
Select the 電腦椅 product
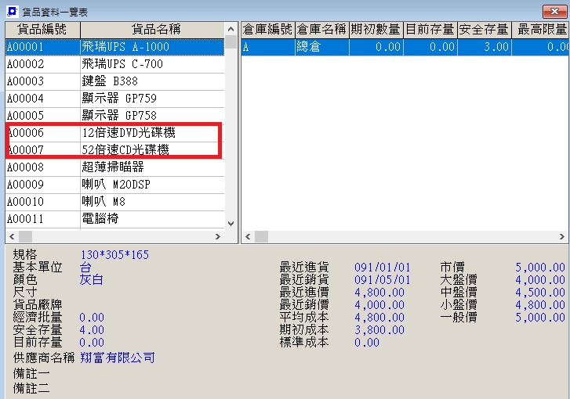[x=100, y=218]
